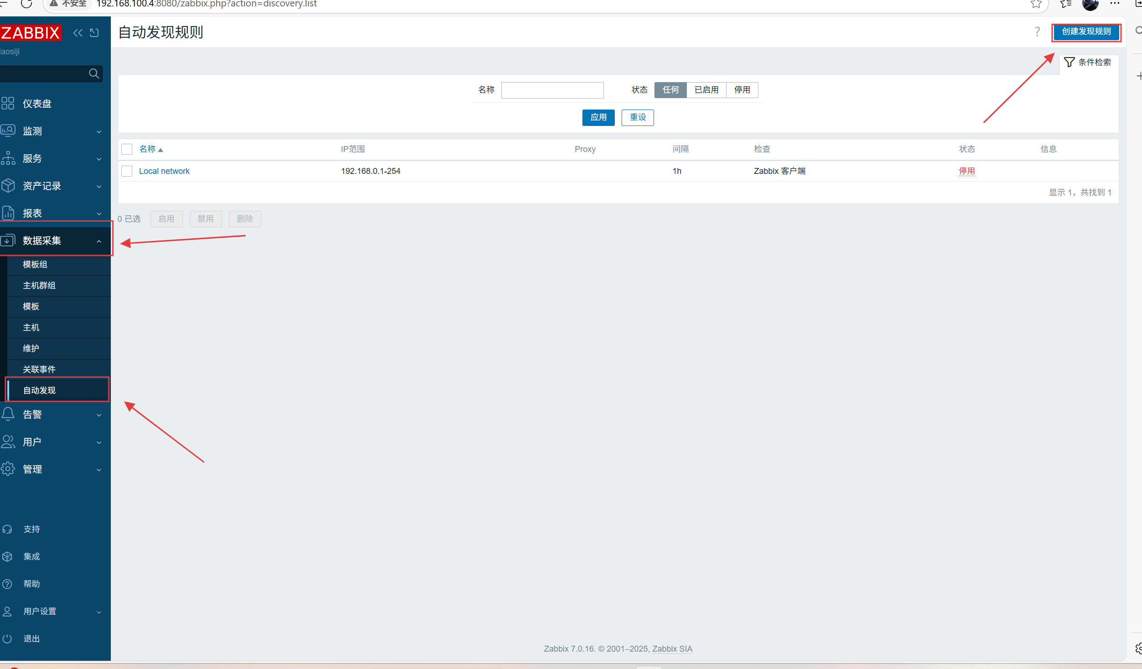
Task: Click the 应用 apply button
Action: (598, 118)
